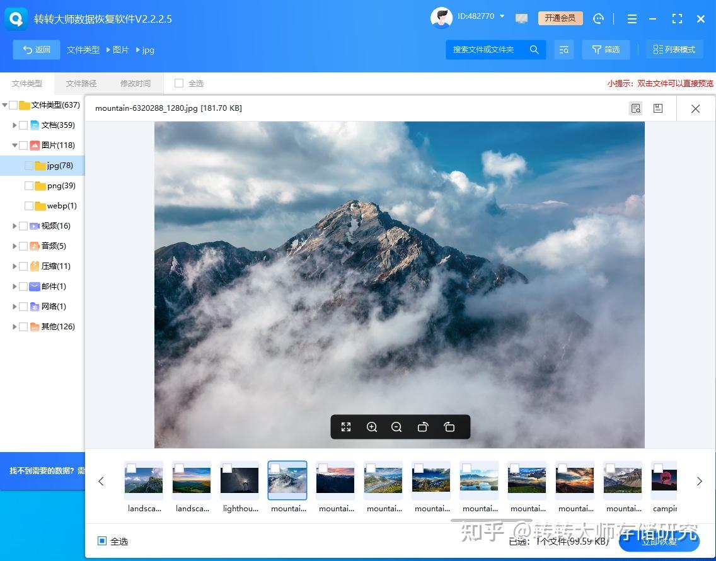This screenshot has height=561, width=716.
Task: Click the save icon in preview header
Action: pos(657,108)
